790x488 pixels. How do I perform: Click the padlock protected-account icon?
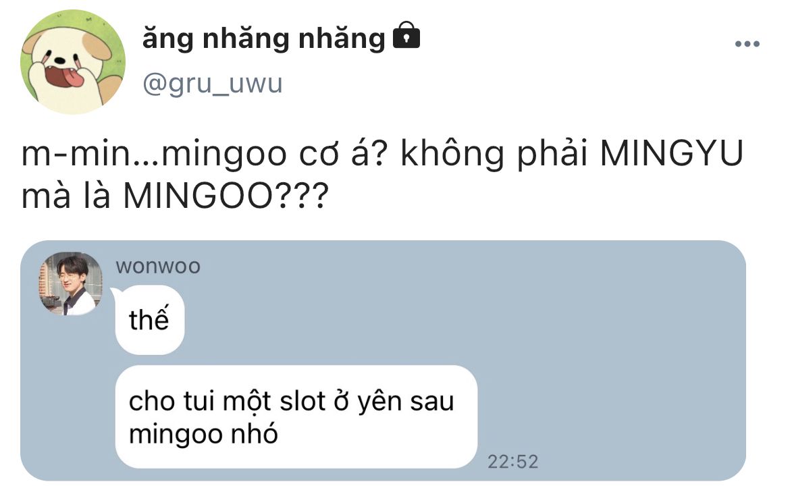pyautogui.click(x=406, y=35)
